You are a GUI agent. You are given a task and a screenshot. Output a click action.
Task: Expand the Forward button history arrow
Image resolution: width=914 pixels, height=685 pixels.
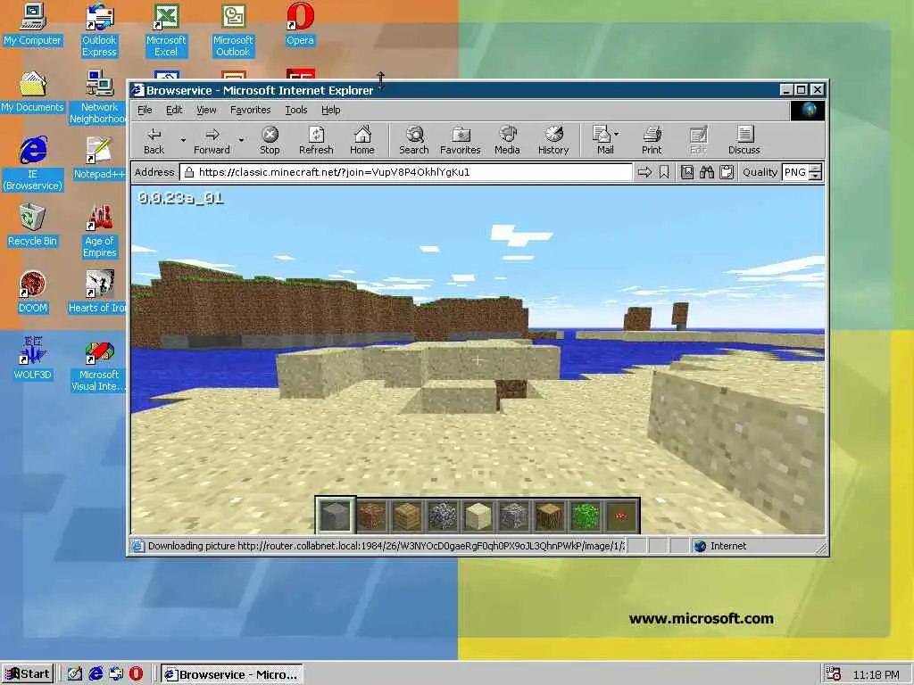coord(241,140)
